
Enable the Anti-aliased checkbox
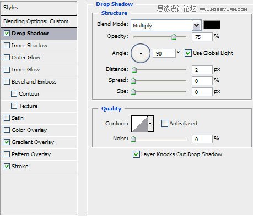point(164,123)
